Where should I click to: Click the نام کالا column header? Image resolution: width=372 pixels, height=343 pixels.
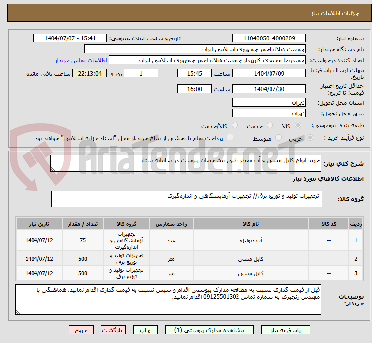click(x=251, y=224)
